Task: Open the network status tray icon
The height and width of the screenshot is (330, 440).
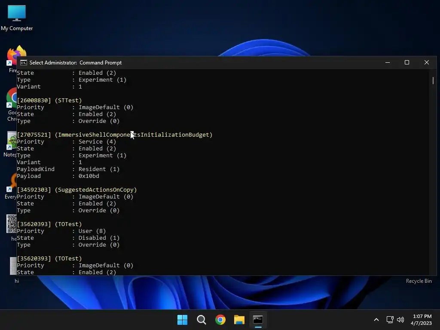Action: point(390,320)
